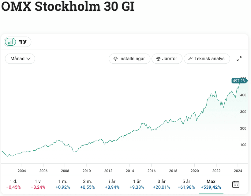Open Teknisk analys tools
The image size is (251, 196).
[207, 58]
